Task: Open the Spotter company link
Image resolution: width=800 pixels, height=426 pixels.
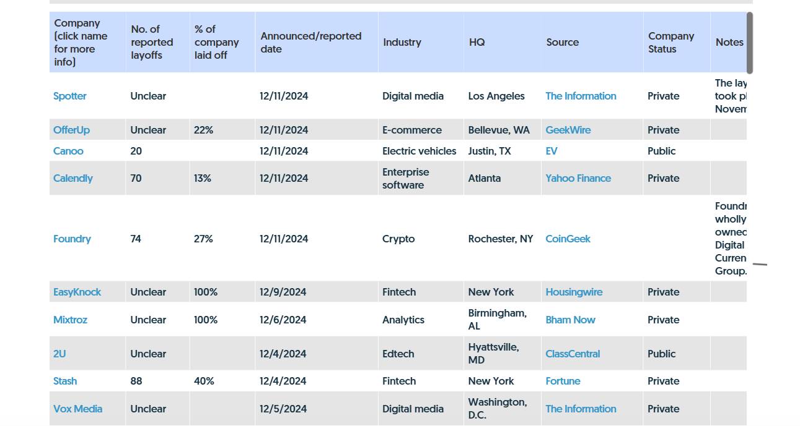Action: [70, 96]
